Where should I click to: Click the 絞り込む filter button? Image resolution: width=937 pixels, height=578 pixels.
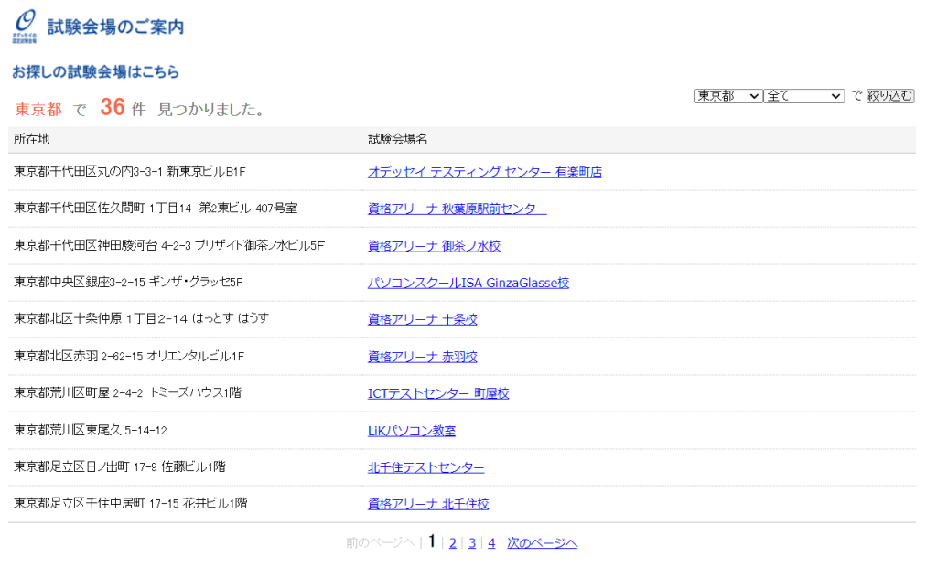(x=889, y=96)
